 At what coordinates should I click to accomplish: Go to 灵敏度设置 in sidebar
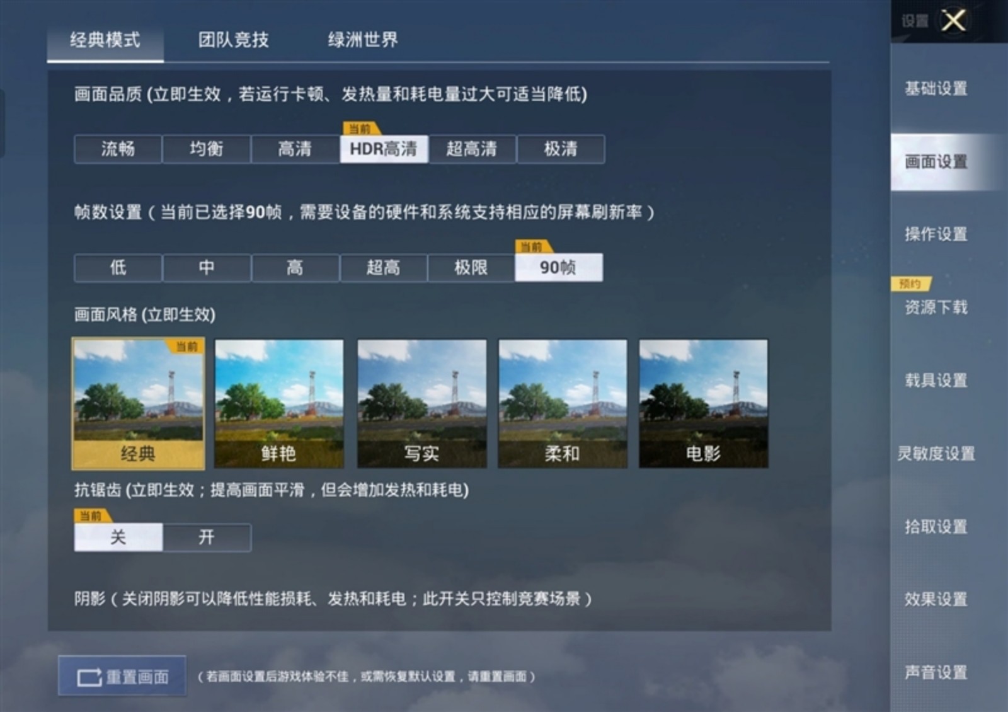[x=936, y=454]
